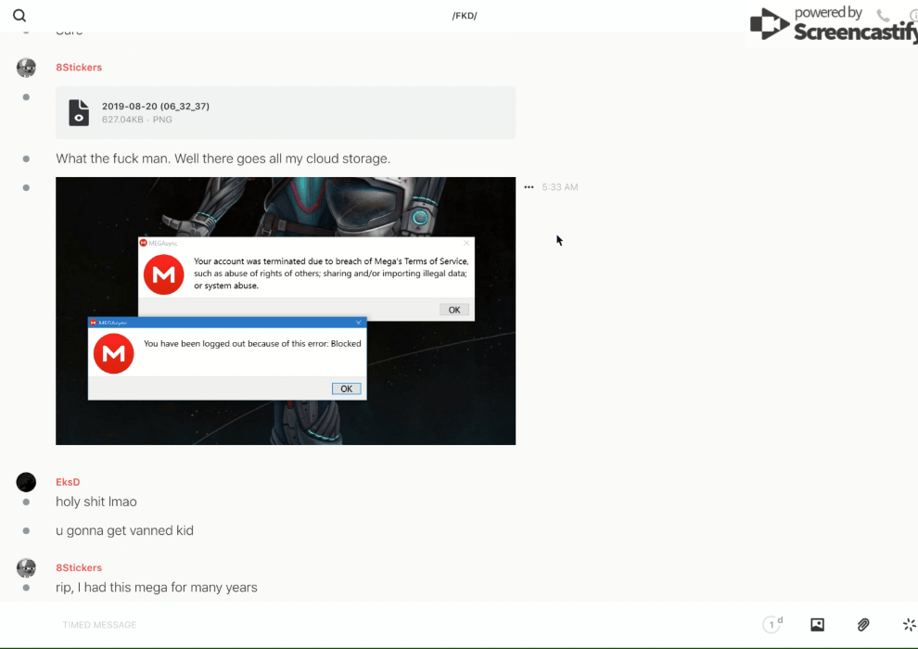Click the /FKD/ room title

464,16
